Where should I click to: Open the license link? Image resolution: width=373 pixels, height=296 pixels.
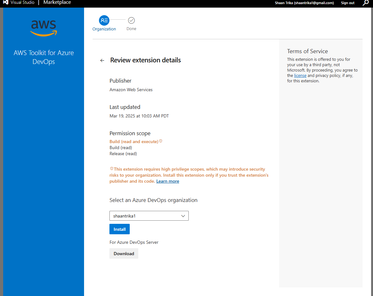pos(300,75)
